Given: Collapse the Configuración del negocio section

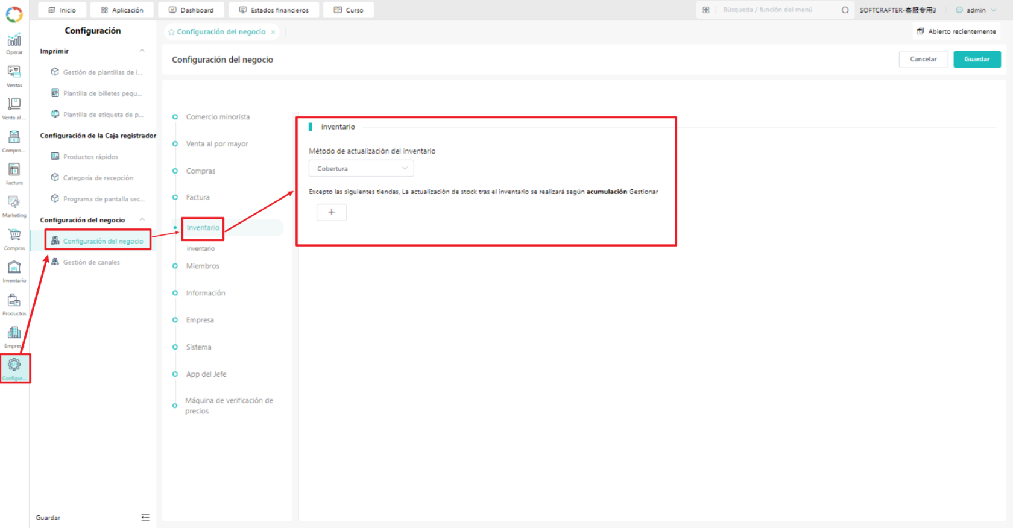Looking at the screenshot, I should [142, 220].
